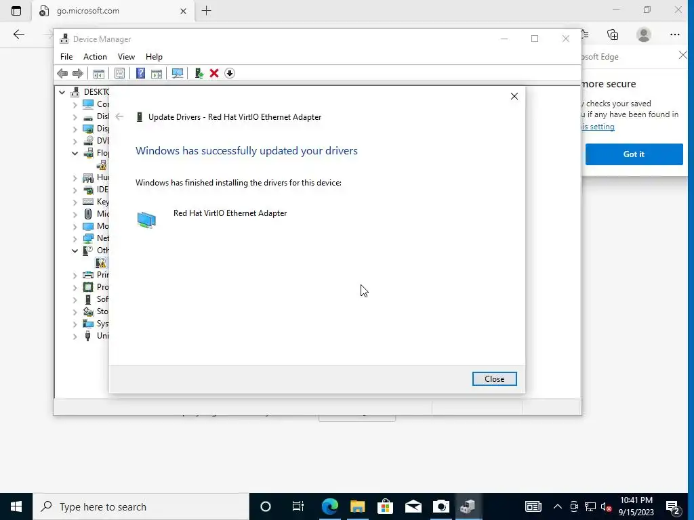
Task: Select the Software devices category icon
Action: point(88,299)
